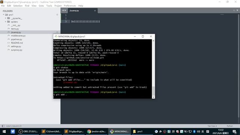The width and height of the screenshot is (240, 135).
Task: Open sunproxy.py in the sidebar
Action: [x=16, y=50]
